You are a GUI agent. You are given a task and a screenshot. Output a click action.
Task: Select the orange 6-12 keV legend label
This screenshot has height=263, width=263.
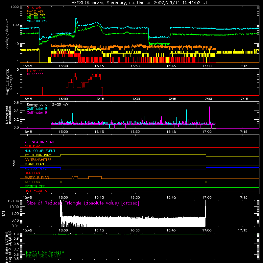[35, 11]
